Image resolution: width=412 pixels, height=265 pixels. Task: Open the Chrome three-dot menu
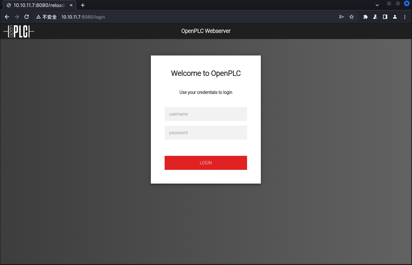pos(405,17)
